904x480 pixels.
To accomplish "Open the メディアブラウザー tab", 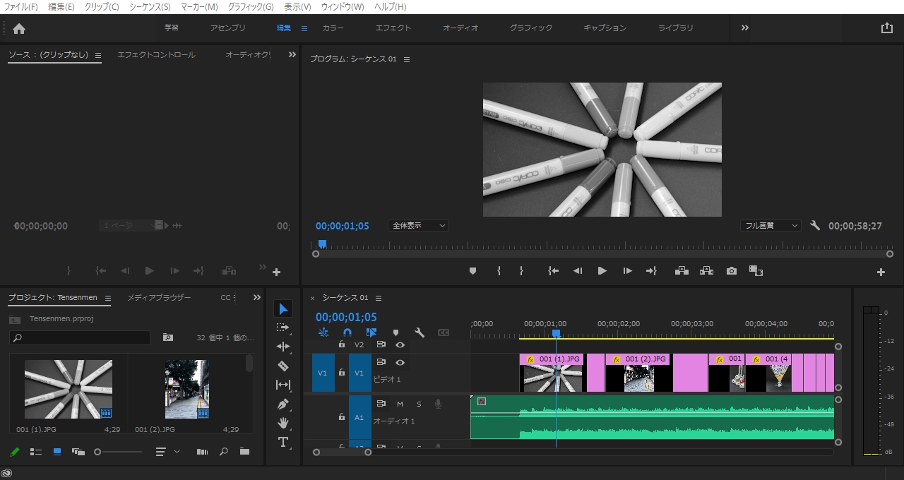I will (159, 298).
